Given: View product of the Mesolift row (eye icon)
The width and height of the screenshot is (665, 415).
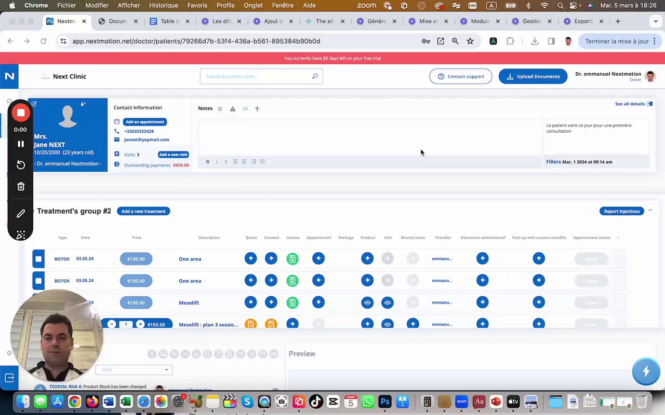Looking at the screenshot, I should click(x=367, y=302).
